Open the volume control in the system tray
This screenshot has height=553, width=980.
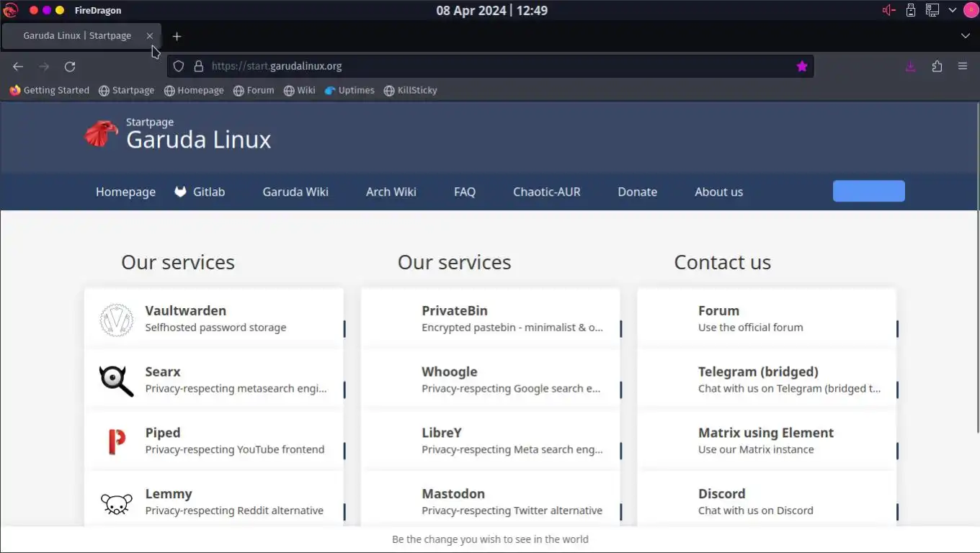[889, 10]
